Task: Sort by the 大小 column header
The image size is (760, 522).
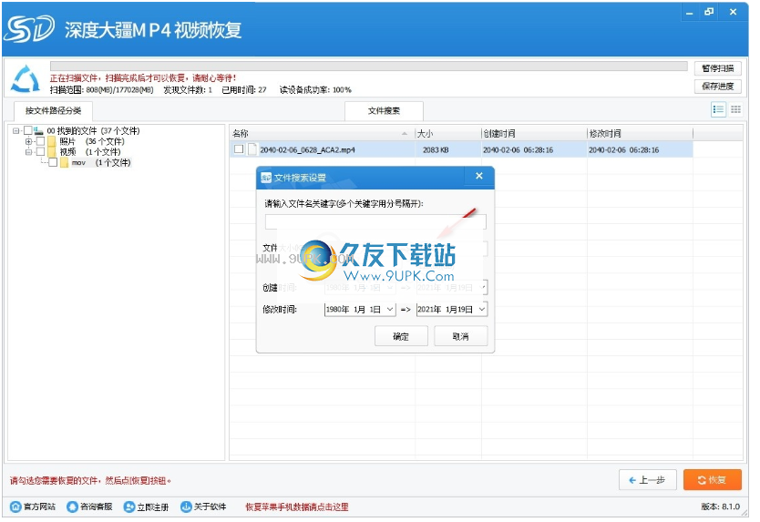Action: [x=447, y=133]
